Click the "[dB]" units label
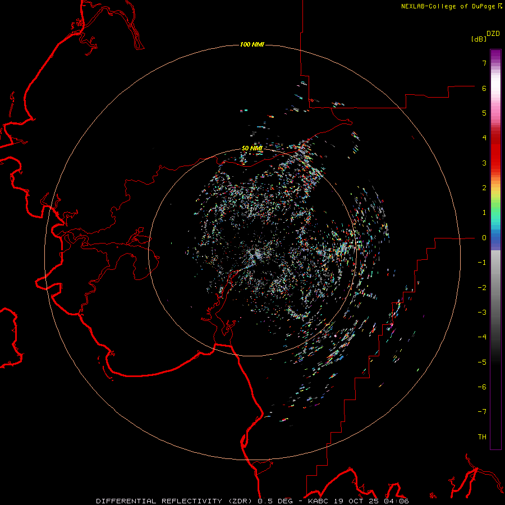 coord(479,39)
